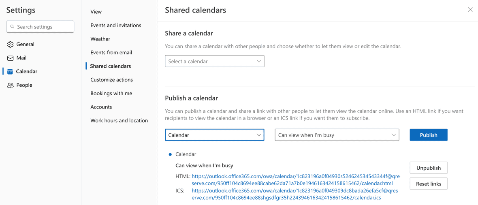The height and width of the screenshot is (205, 478).
Task: Open the View settings section
Action: click(96, 12)
